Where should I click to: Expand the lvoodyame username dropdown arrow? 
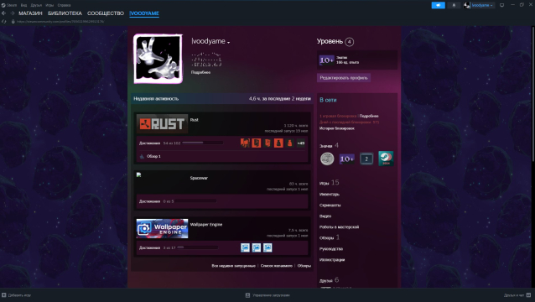[229, 42]
